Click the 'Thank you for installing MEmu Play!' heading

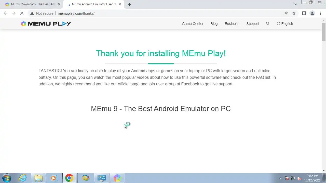[x=161, y=53]
